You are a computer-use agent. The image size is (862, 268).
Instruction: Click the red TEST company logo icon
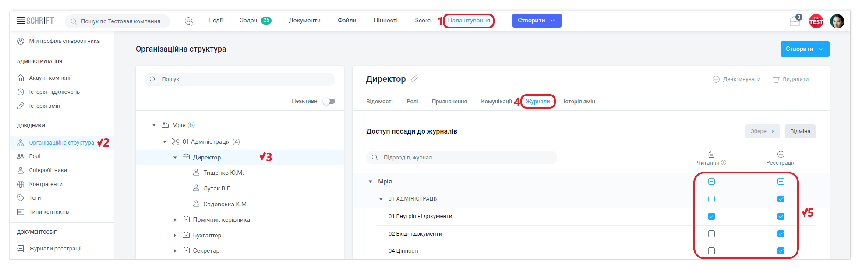[x=816, y=21]
